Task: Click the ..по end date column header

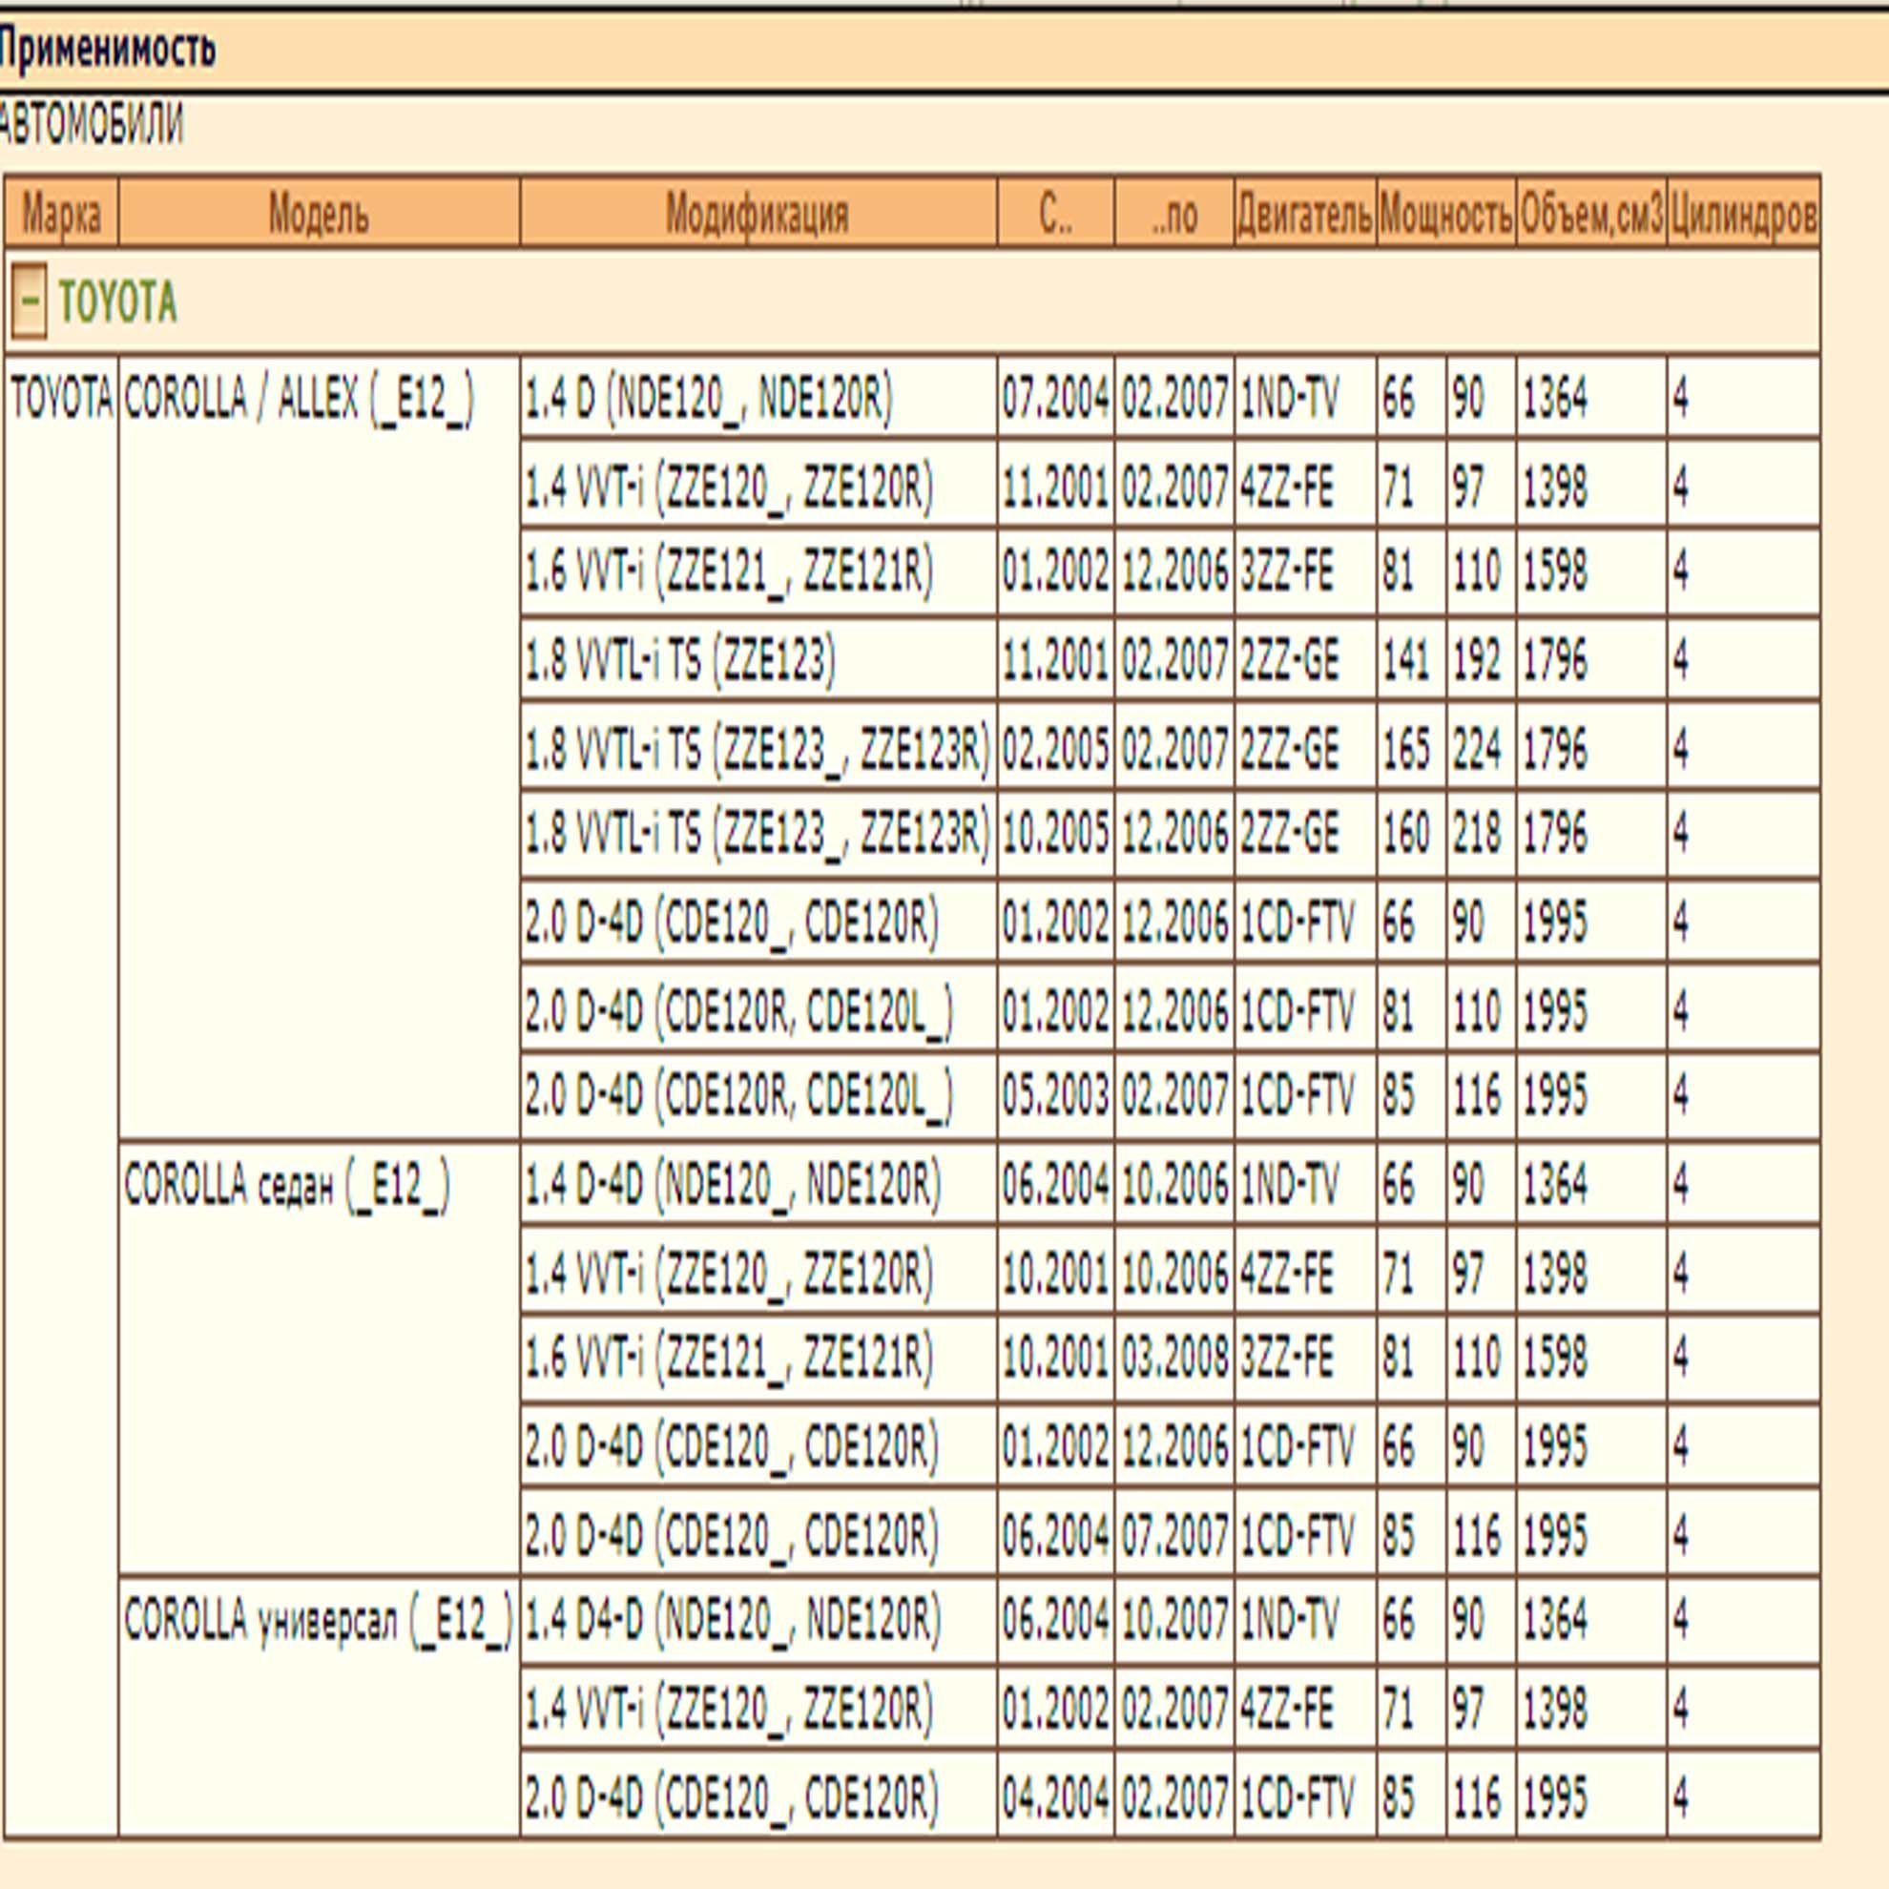Action: click(1173, 212)
